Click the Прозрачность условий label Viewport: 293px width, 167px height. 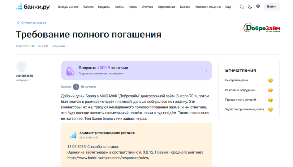point(240,100)
